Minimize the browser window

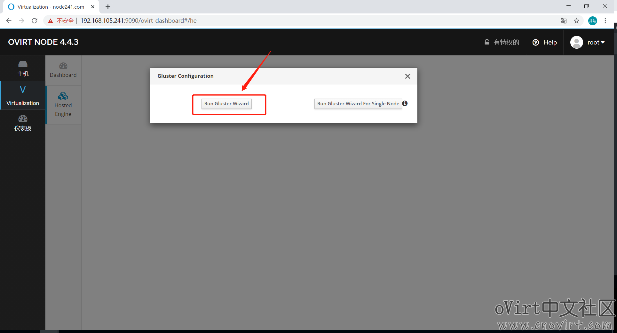(568, 6)
